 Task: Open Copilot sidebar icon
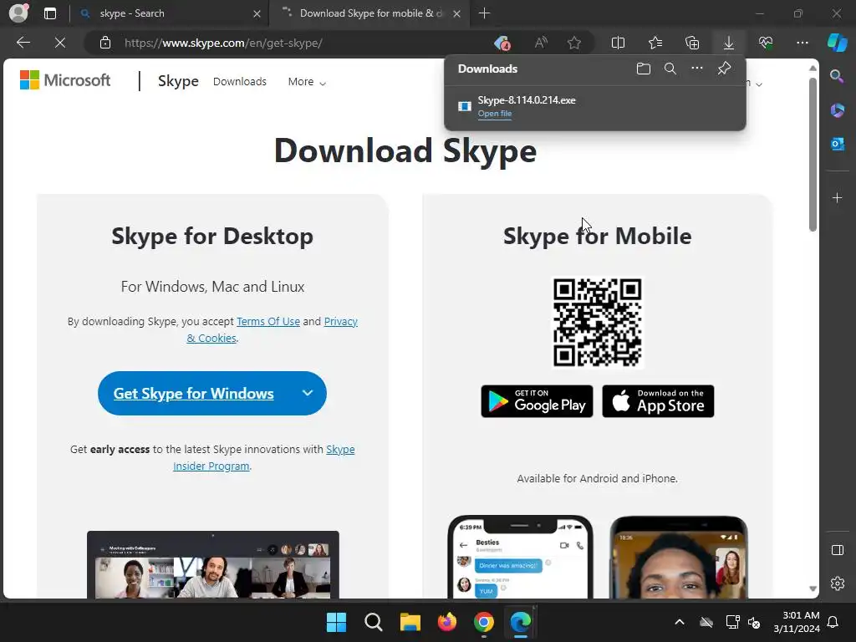click(838, 43)
